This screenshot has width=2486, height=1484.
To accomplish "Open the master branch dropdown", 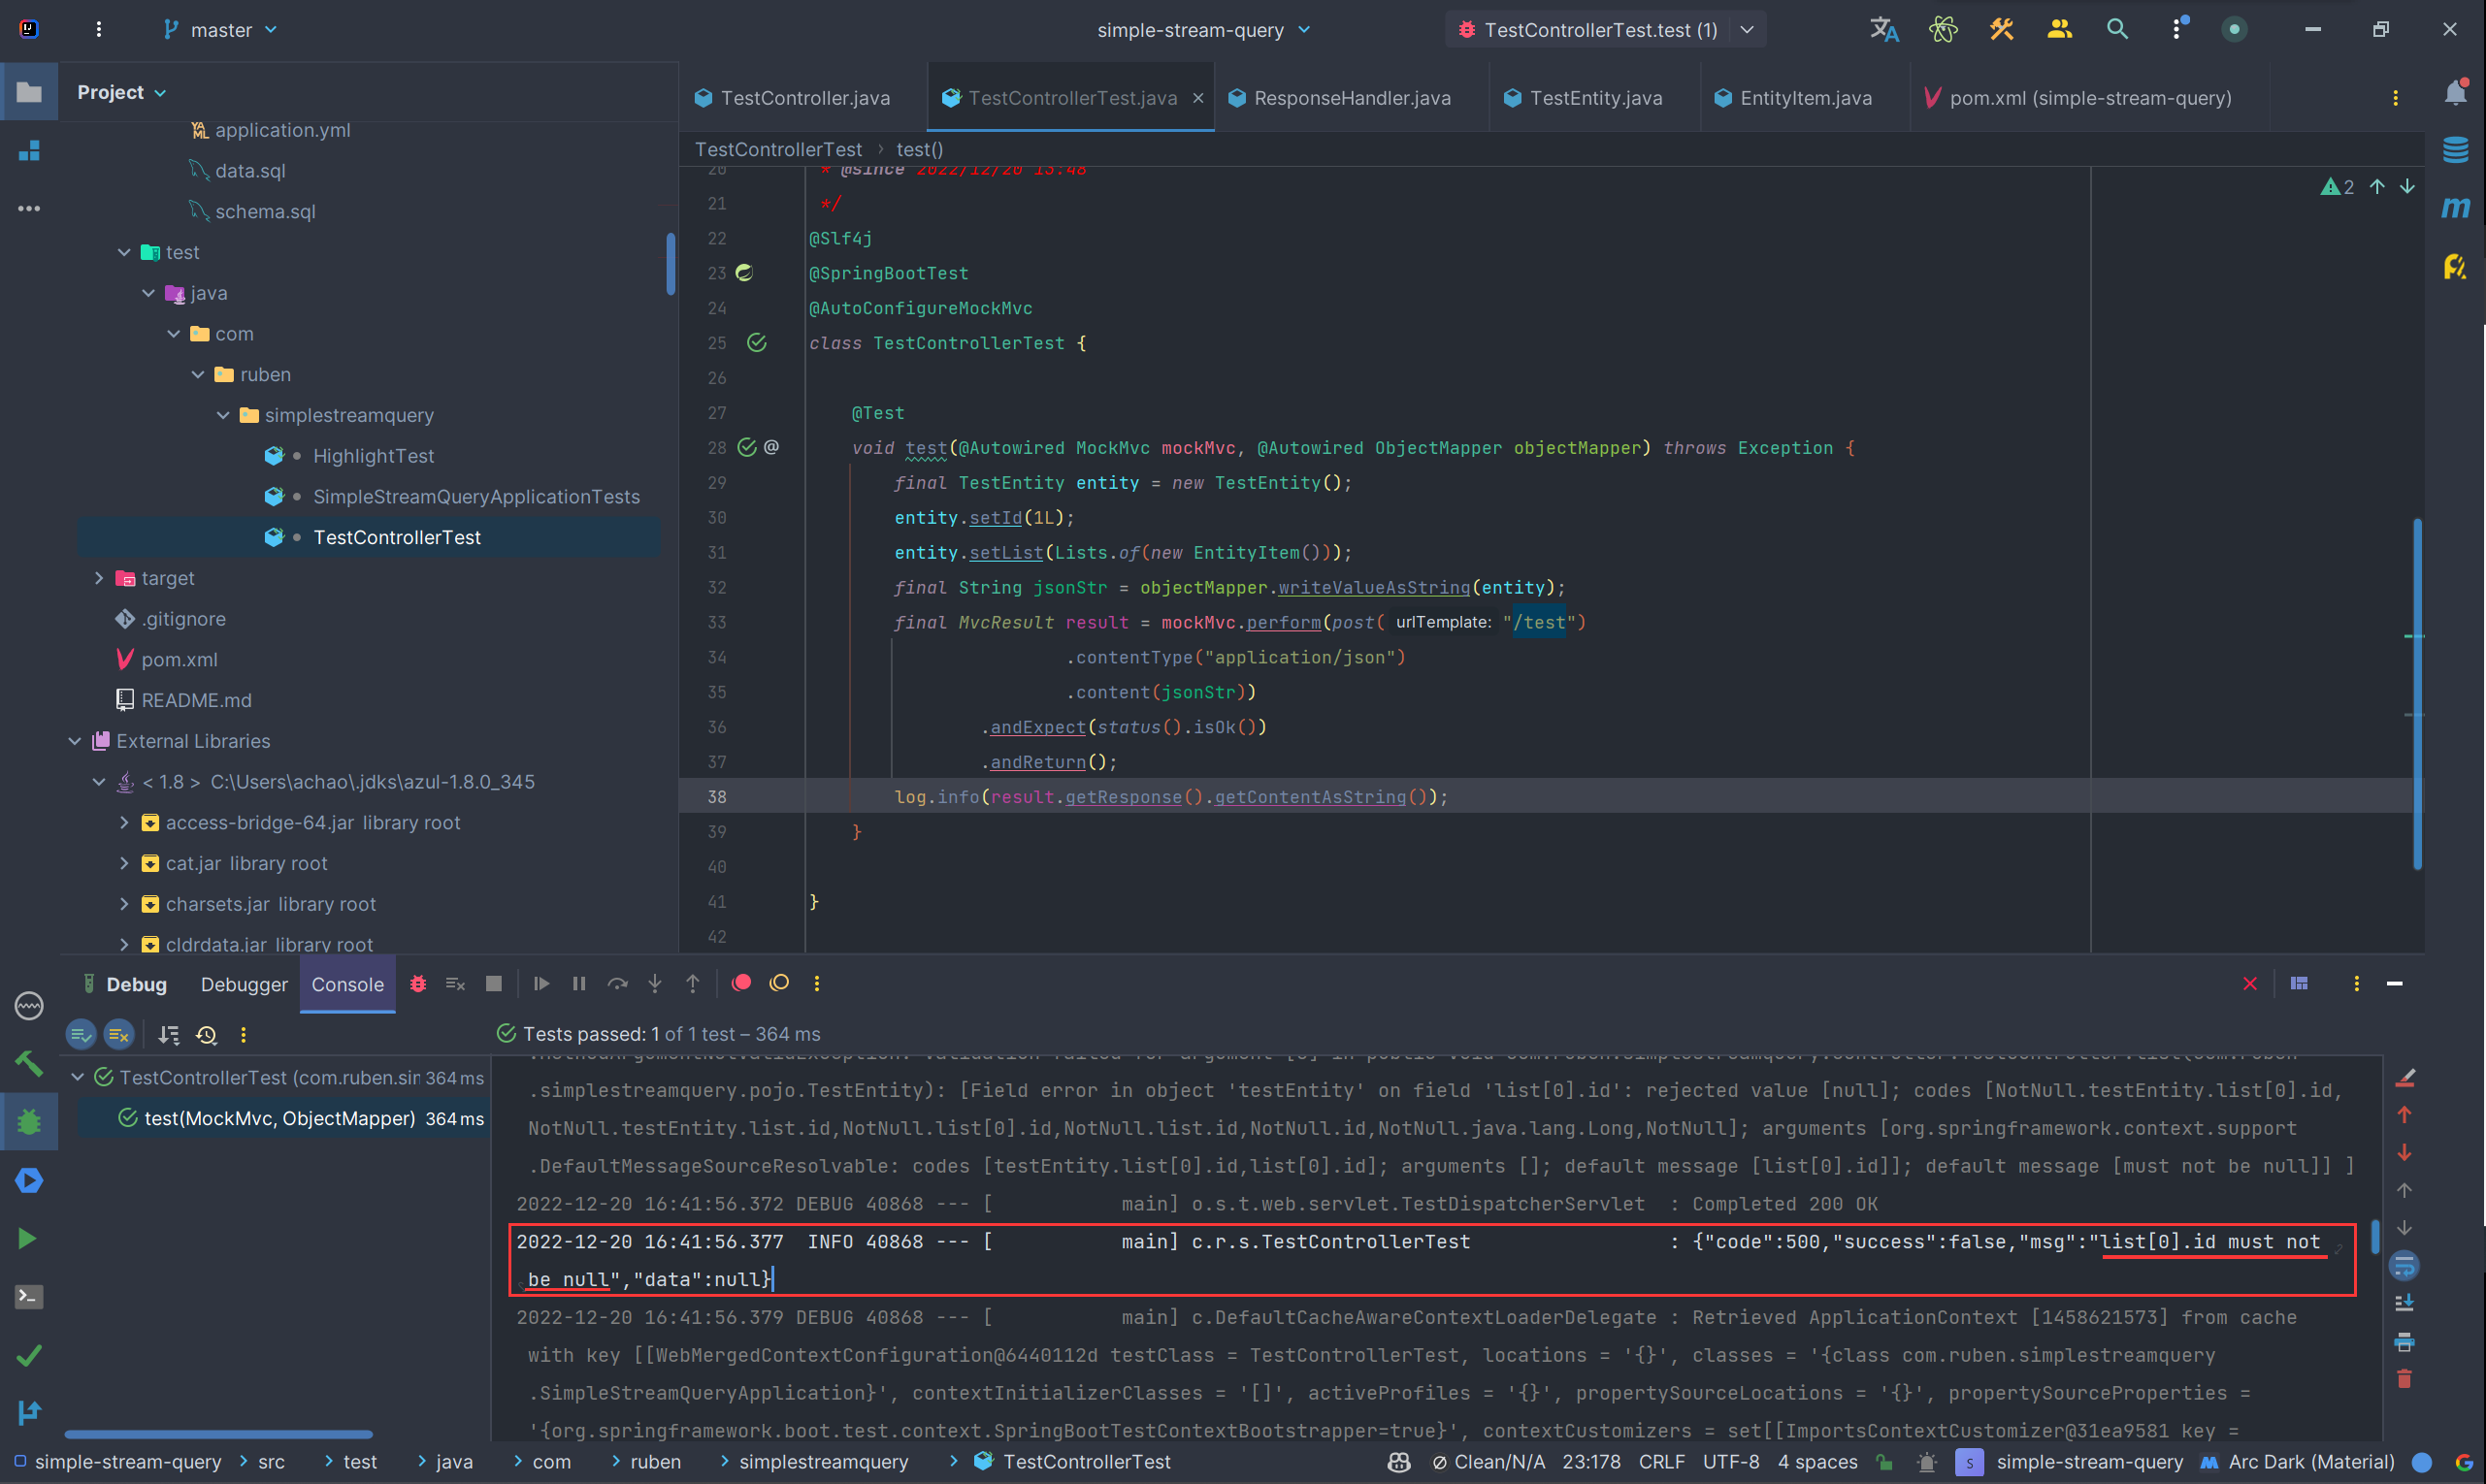I will [221, 30].
